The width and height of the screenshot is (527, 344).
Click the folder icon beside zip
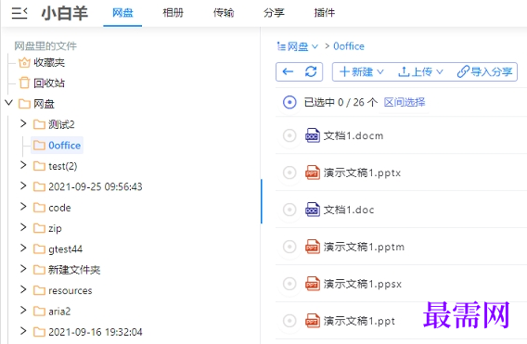pyautogui.click(x=39, y=228)
